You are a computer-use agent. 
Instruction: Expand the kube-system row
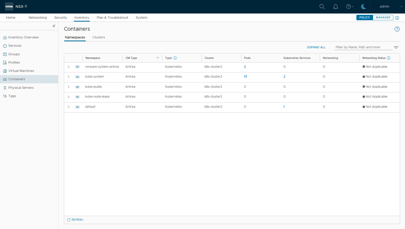(69, 77)
